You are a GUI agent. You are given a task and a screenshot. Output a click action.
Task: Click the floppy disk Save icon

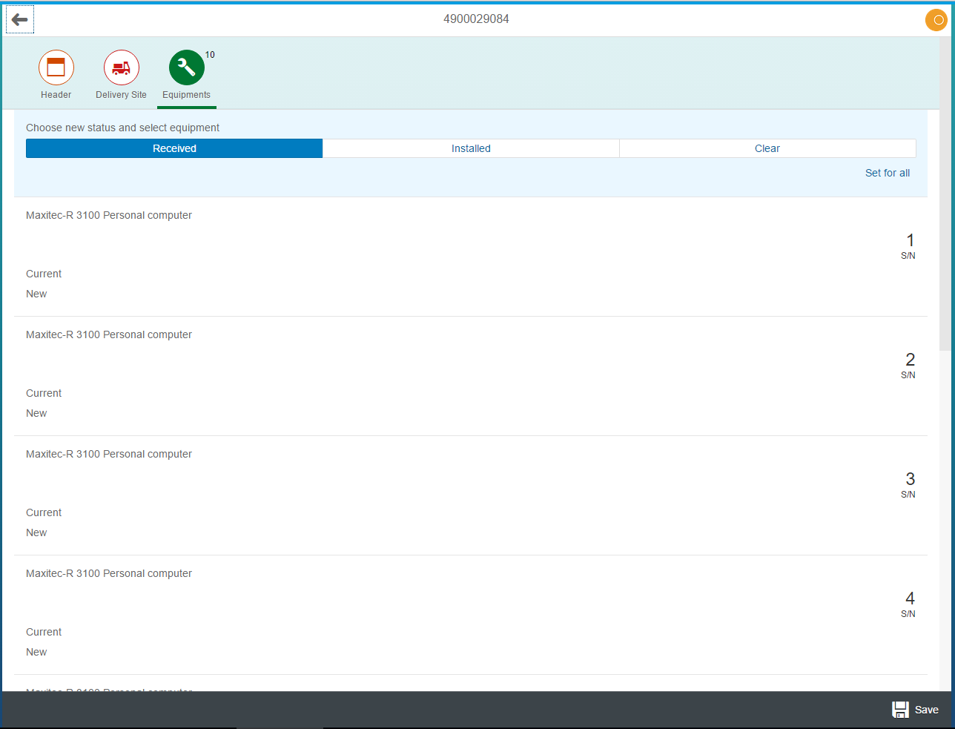pos(899,709)
